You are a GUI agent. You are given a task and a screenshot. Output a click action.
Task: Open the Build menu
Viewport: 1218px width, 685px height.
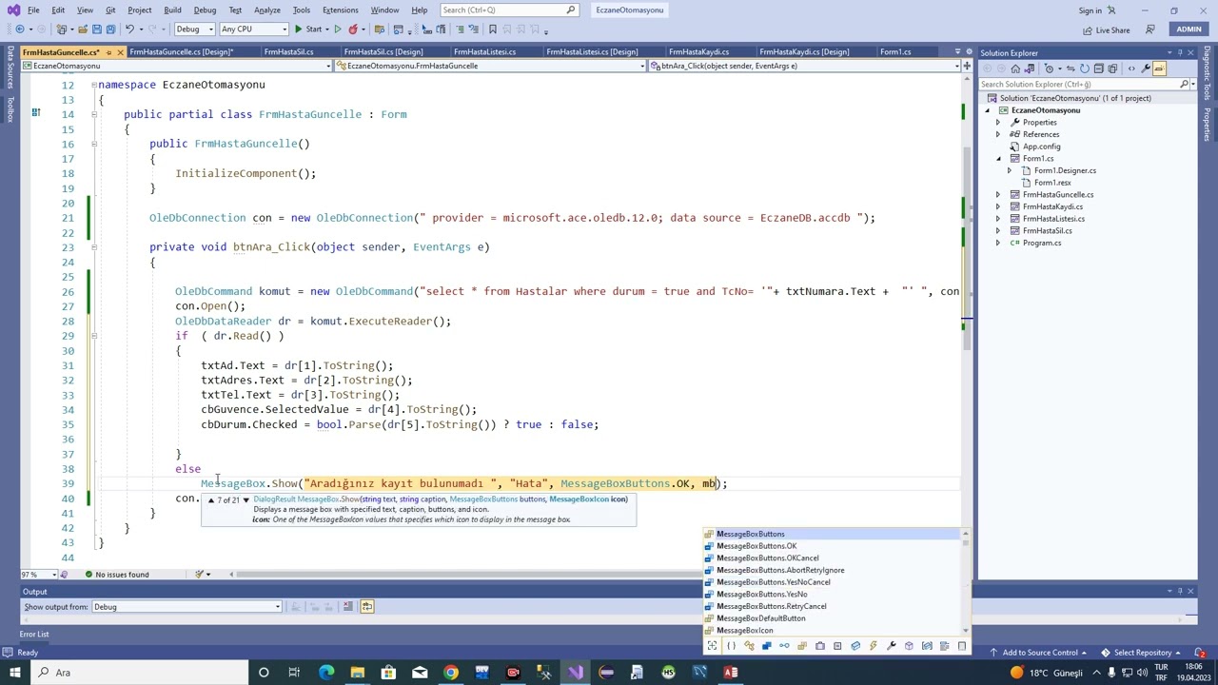(x=172, y=10)
